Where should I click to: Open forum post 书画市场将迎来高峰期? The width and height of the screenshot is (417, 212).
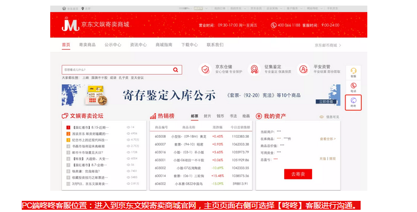click(x=88, y=146)
